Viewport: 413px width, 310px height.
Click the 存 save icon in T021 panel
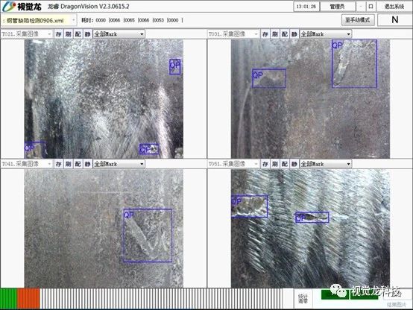[x=58, y=34]
